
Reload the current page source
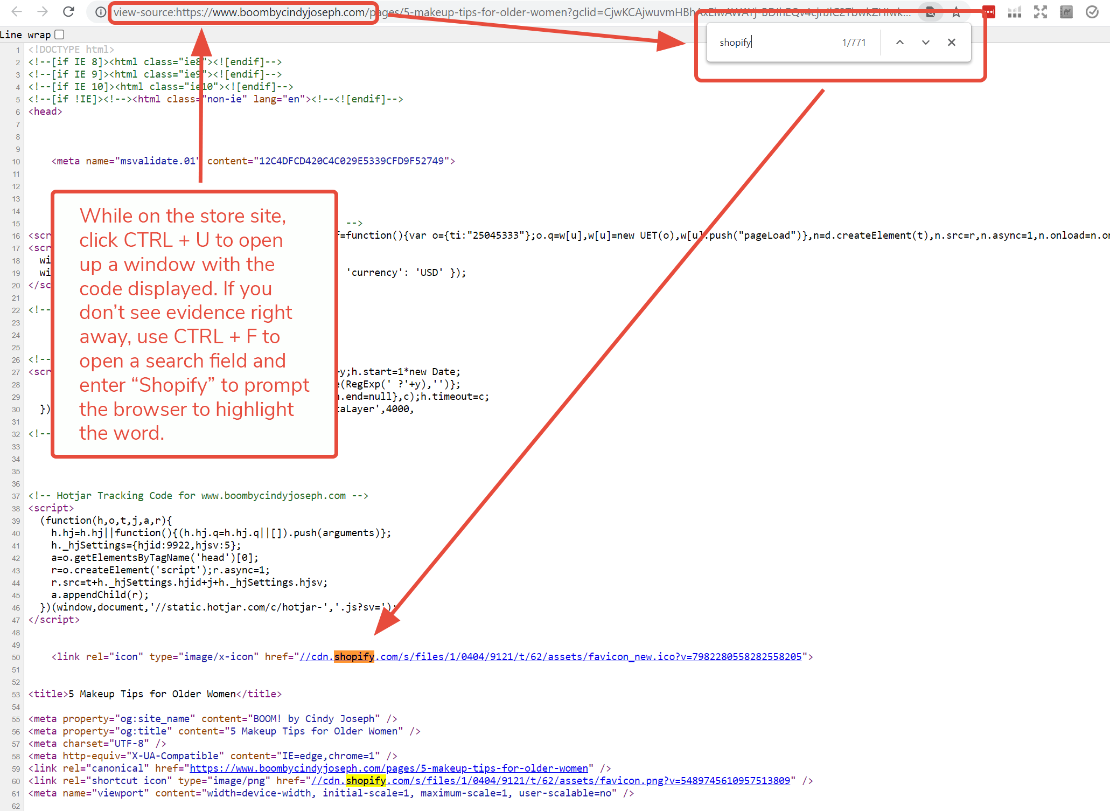(69, 12)
